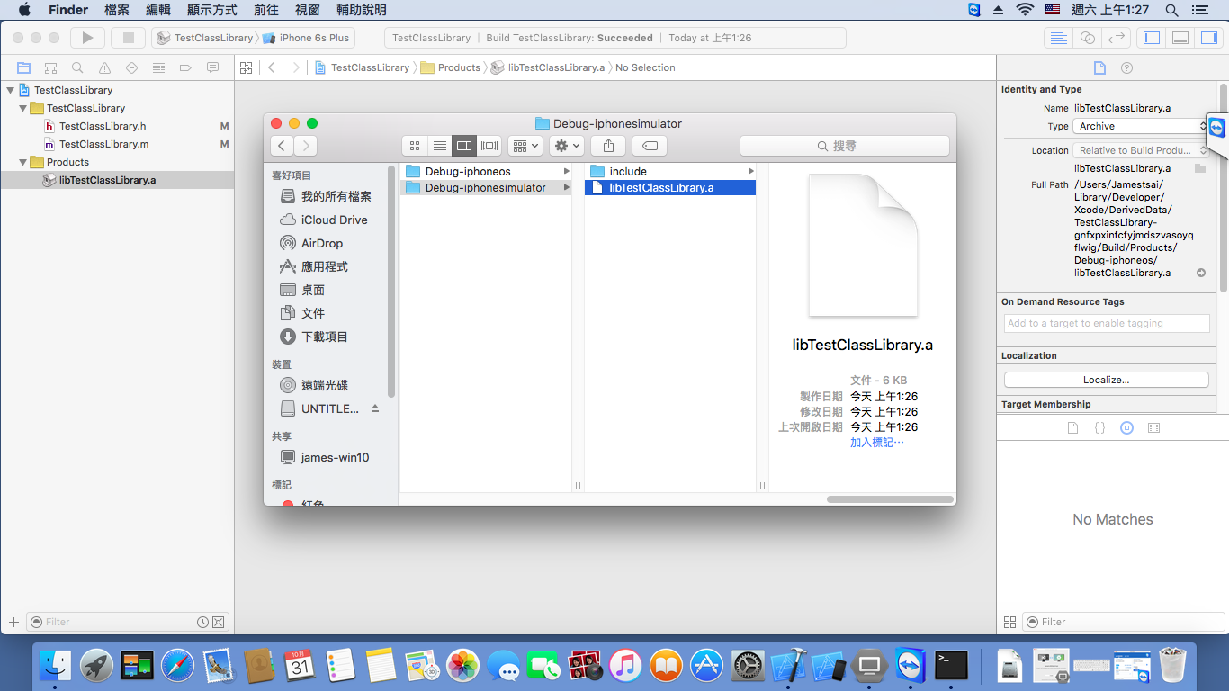This screenshot has height=691, width=1229.
Task: Click the Finder Edit Tags button
Action: tap(650, 145)
